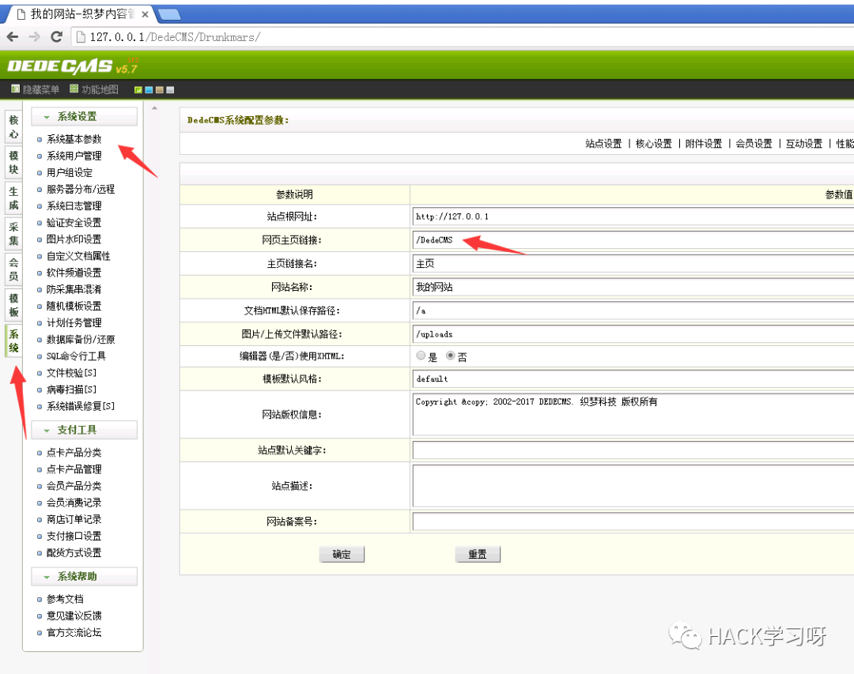This screenshot has height=674, width=854.
Task: Open 系统日志管理 menu item
Action: tap(74, 205)
